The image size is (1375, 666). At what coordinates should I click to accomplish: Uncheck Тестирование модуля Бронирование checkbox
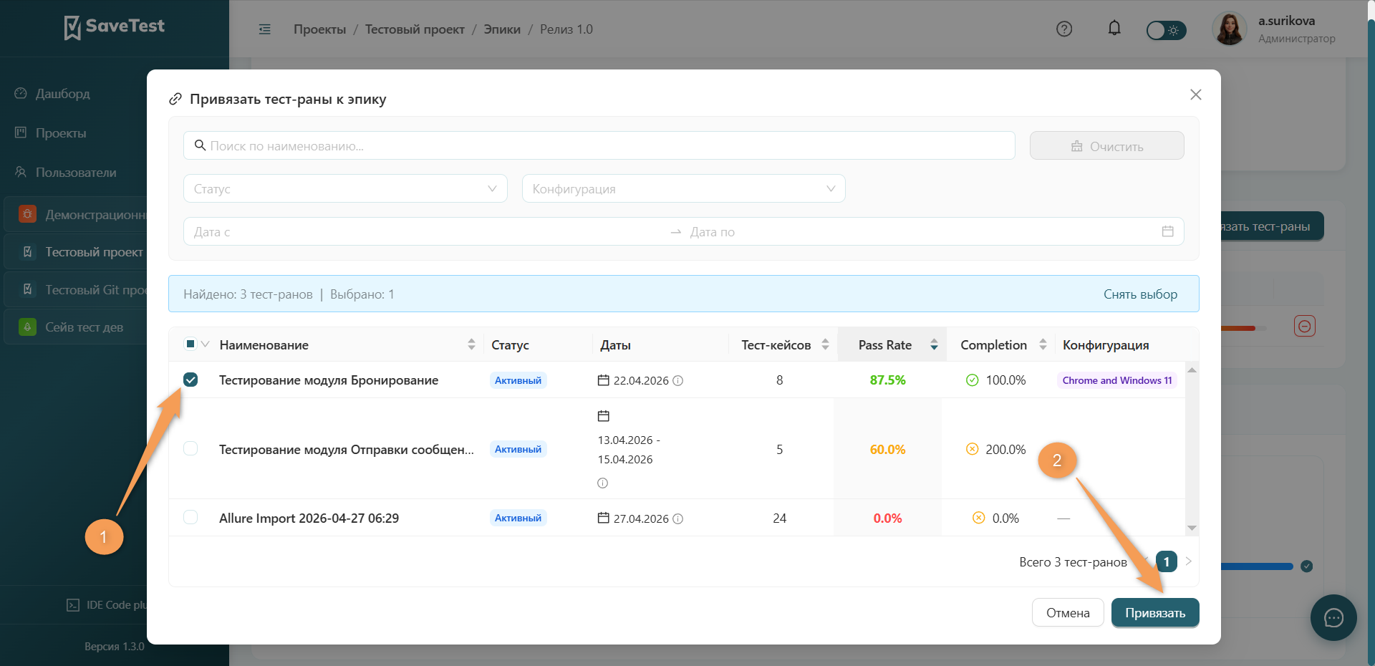pyautogui.click(x=190, y=380)
